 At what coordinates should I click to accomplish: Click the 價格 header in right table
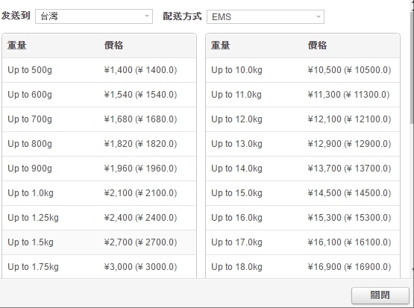point(317,45)
